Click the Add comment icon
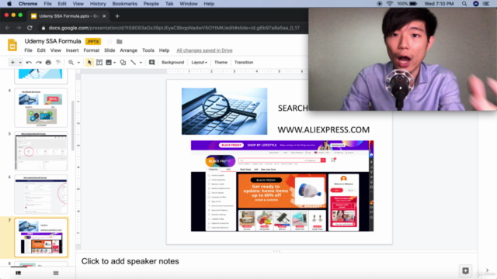Screen dimensions: 497x279 pos(152,62)
